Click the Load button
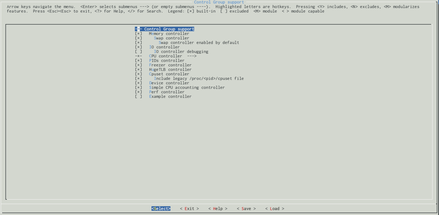This screenshot has width=439, height=215. pos(274,209)
